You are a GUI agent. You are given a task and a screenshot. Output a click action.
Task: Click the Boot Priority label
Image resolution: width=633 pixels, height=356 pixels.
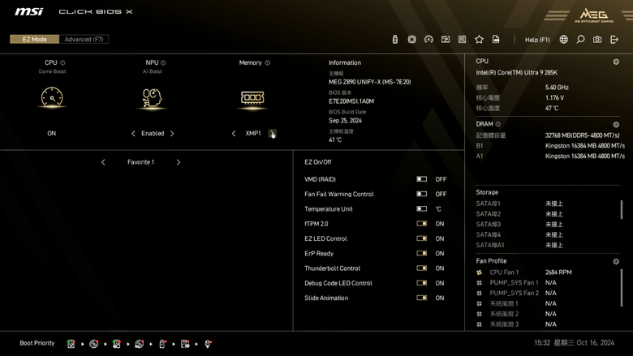tap(37, 343)
